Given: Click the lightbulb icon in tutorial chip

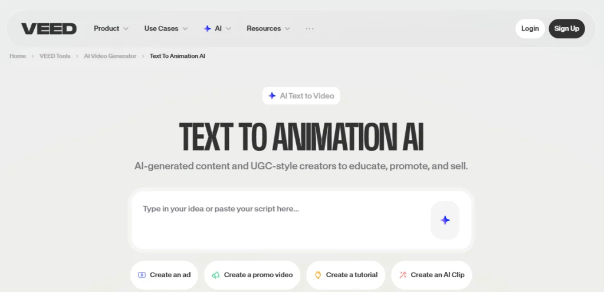Looking at the screenshot, I should point(318,275).
